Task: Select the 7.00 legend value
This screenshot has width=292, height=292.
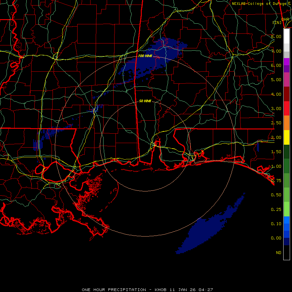Action: [x=276, y=51]
